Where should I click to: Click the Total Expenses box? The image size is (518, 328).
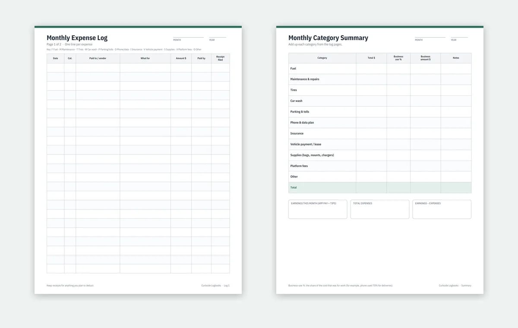[380, 209]
